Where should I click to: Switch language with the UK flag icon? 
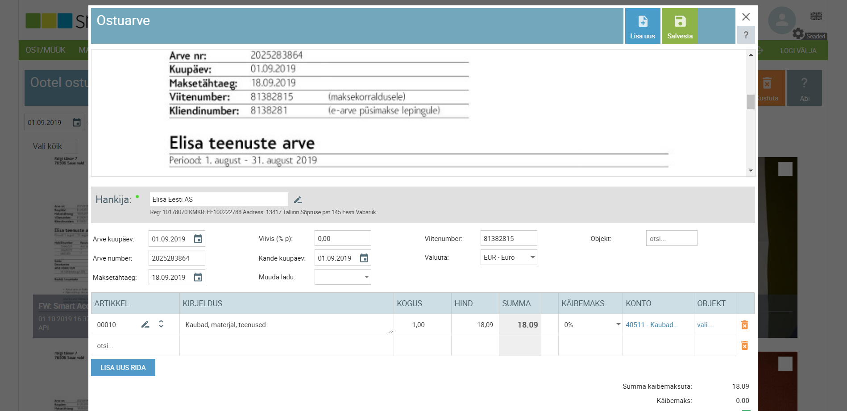816,16
